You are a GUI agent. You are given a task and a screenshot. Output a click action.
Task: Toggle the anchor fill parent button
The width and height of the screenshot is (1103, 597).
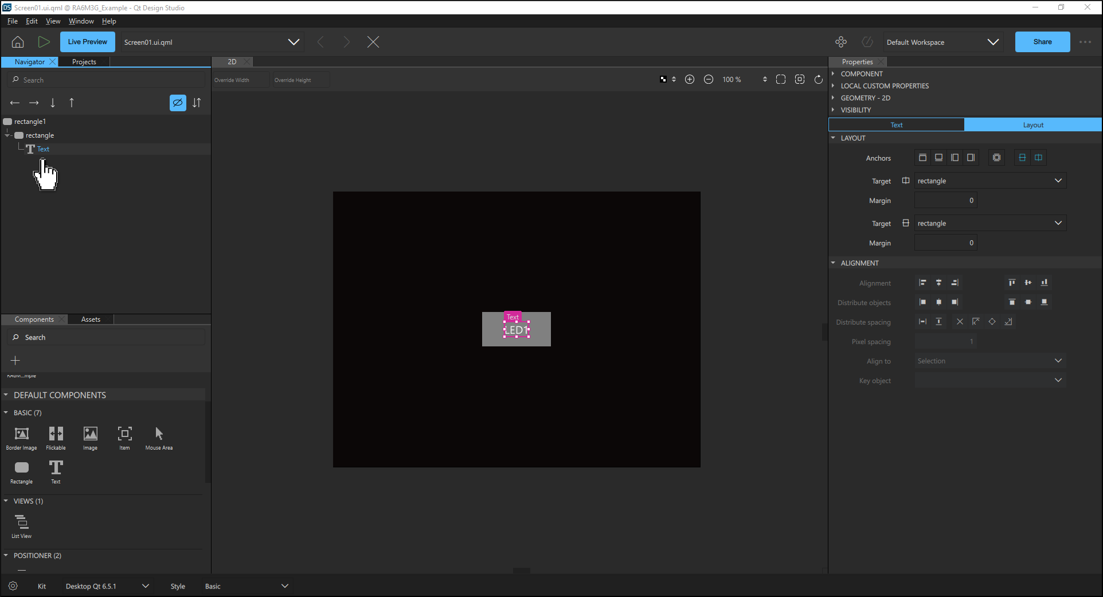997,158
